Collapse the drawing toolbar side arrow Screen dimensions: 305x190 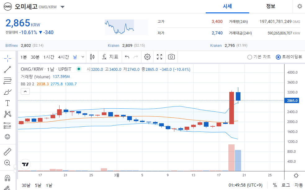(x=15, y=169)
